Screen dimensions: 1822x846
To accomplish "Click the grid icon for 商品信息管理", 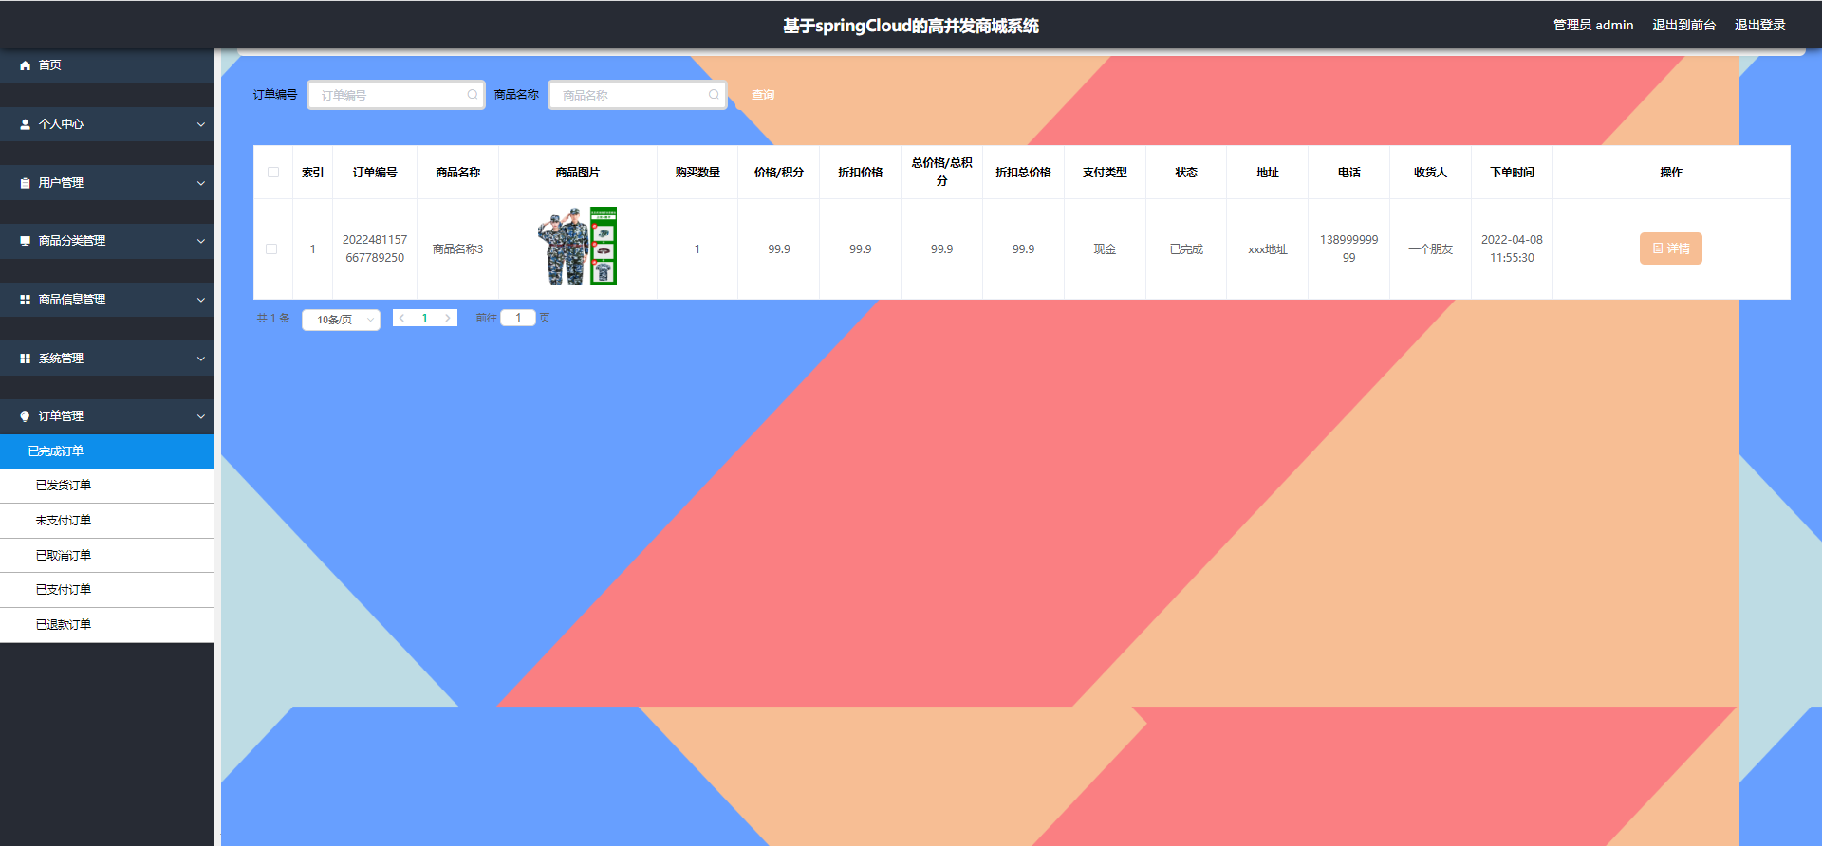I will [26, 300].
